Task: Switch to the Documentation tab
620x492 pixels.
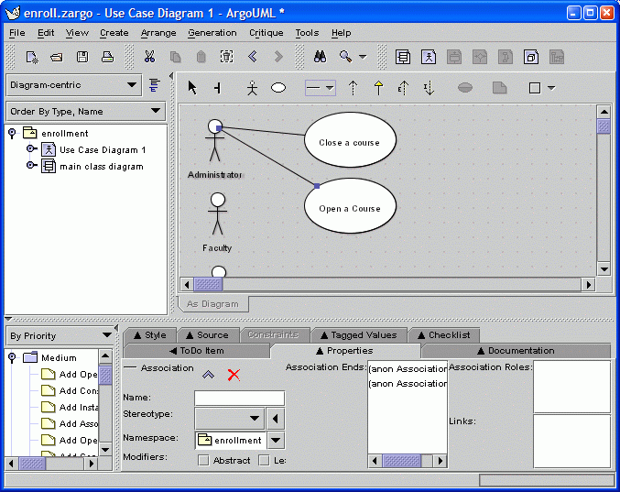Action: tap(516, 350)
